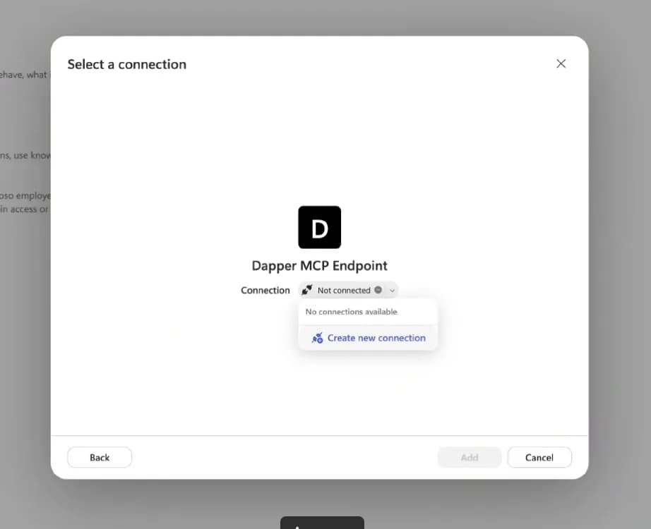
Task: Click the Create new connection icon
Action: (317, 338)
